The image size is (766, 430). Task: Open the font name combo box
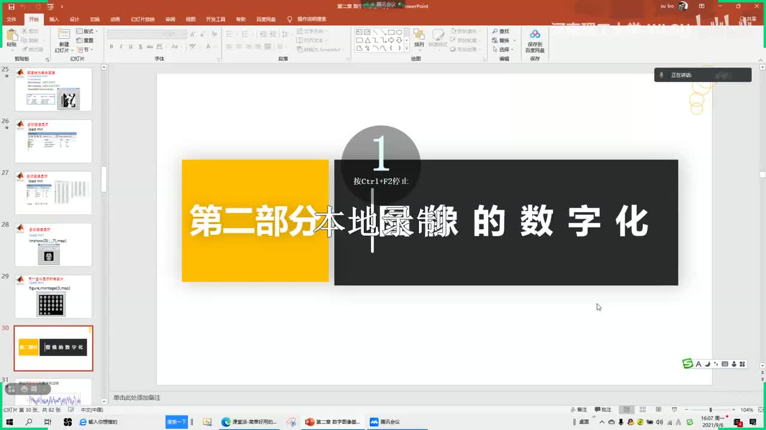[x=136, y=35]
